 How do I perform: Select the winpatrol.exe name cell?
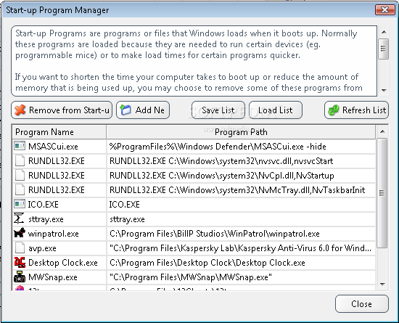[59, 234]
